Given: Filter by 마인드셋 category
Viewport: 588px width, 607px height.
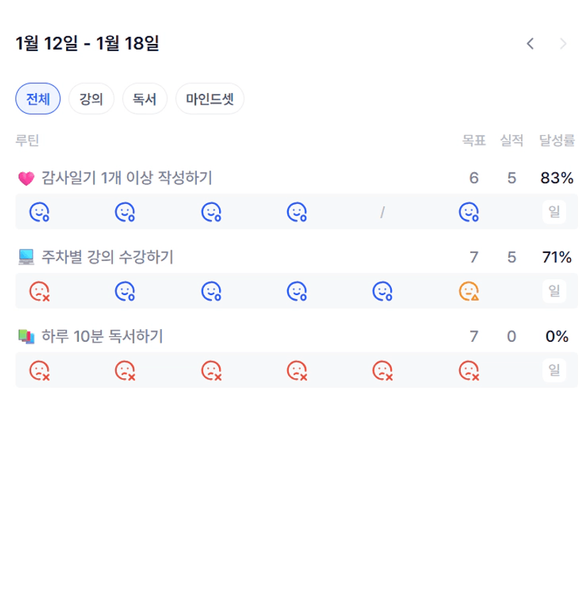Looking at the screenshot, I should [x=210, y=99].
